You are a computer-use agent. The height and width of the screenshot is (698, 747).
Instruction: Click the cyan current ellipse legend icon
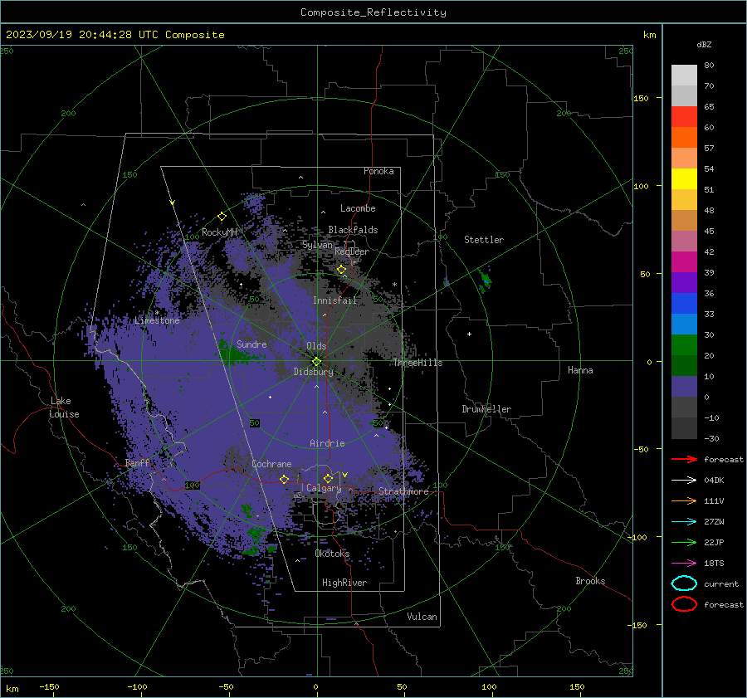(684, 583)
